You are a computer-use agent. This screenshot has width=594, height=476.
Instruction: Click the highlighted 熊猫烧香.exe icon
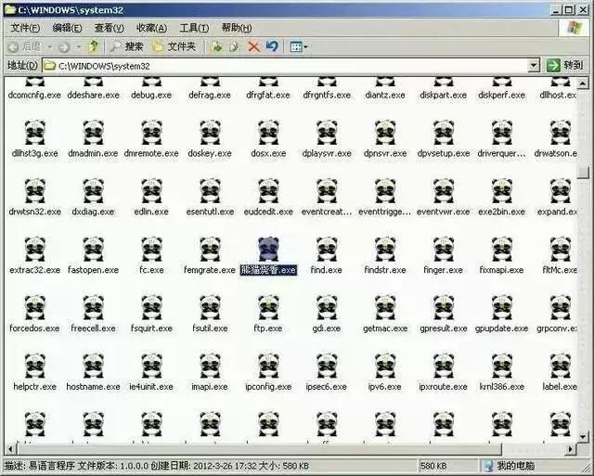point(268,249)
